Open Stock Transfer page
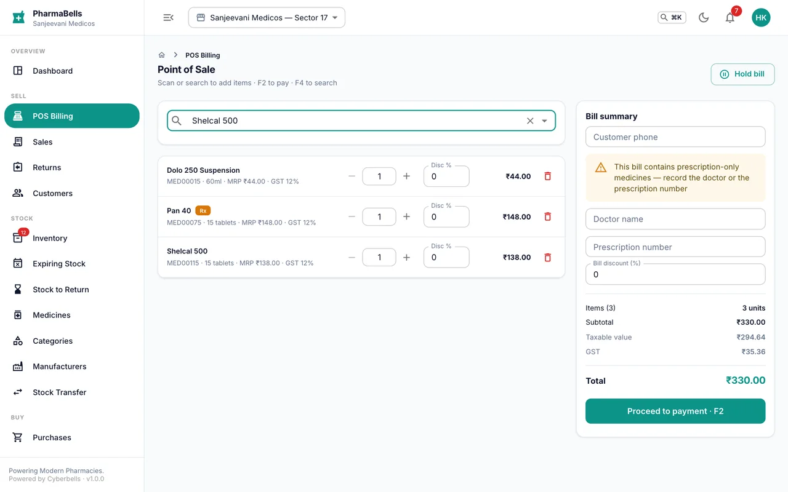This screenshot has width=788, height=492. (72, 392)
